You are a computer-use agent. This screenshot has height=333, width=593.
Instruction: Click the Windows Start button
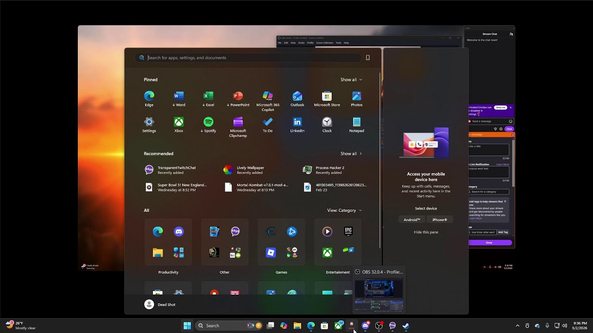[x=187, y=326]
